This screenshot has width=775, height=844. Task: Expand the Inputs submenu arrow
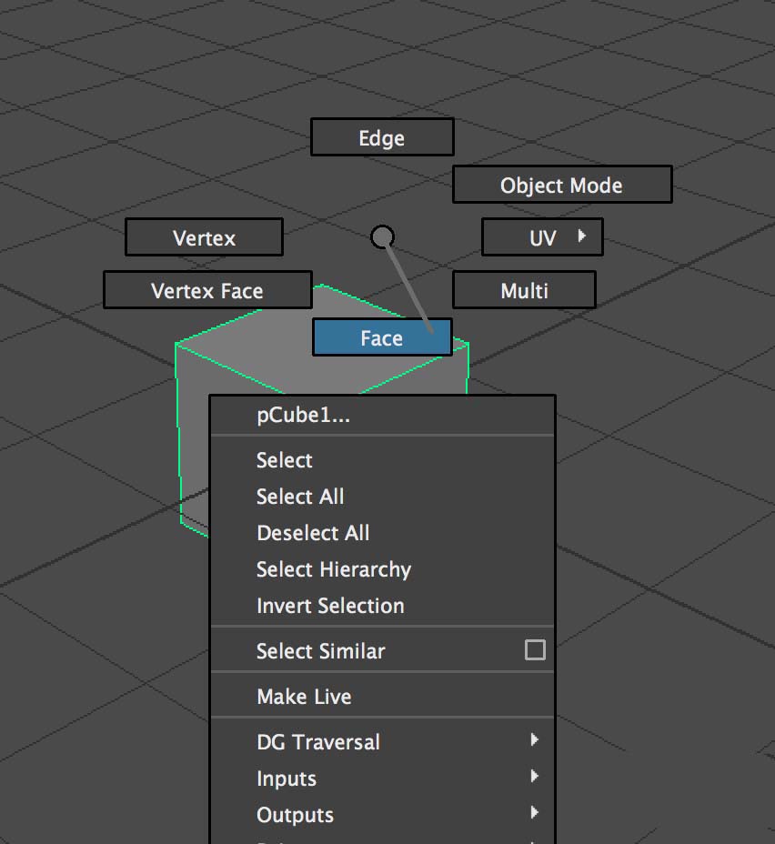[535, 776]
